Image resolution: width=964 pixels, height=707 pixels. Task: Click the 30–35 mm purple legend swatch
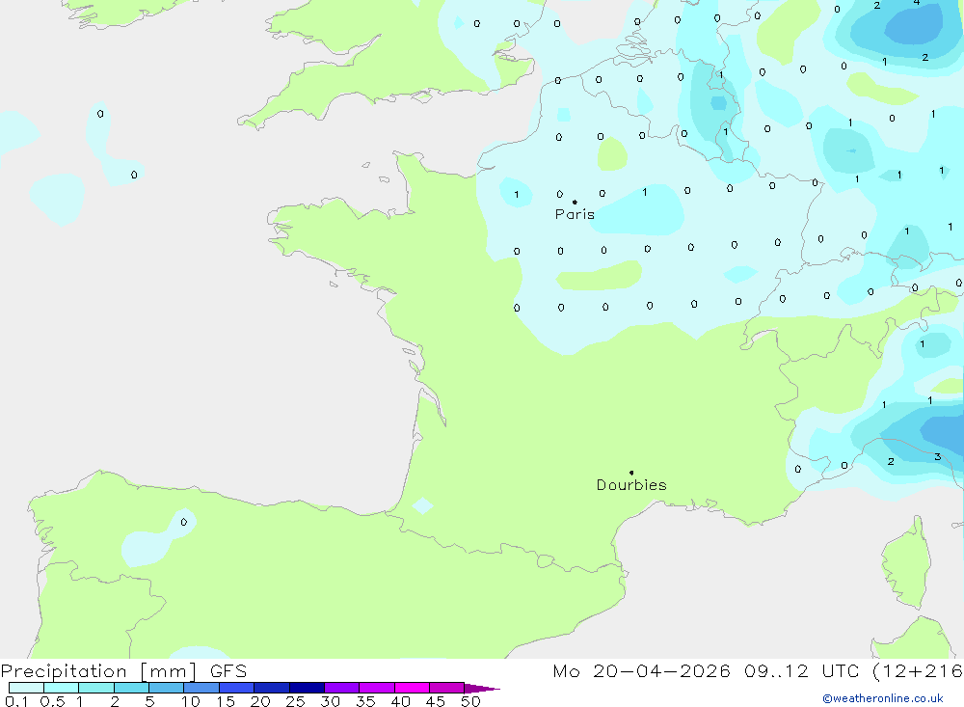(x=342, y=688)
